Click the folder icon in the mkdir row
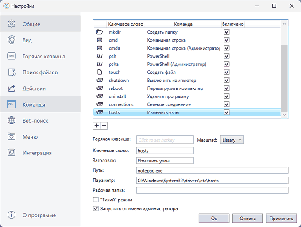301x227 pixels. point(100,32)
